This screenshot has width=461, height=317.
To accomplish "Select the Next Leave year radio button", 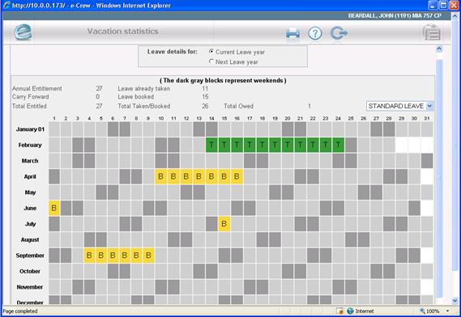I will (211, 61).
